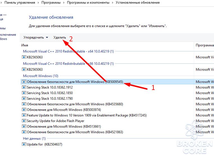Viewport: 214px width, 155px height.
Task: Select Security Update for Adobe Flash Player
Action: pos(56,121)
